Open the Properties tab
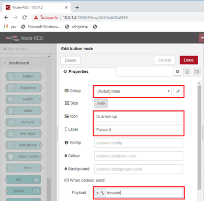Image resolution: width=204 pixels, height=201 pixels. [x=88, y=72]
